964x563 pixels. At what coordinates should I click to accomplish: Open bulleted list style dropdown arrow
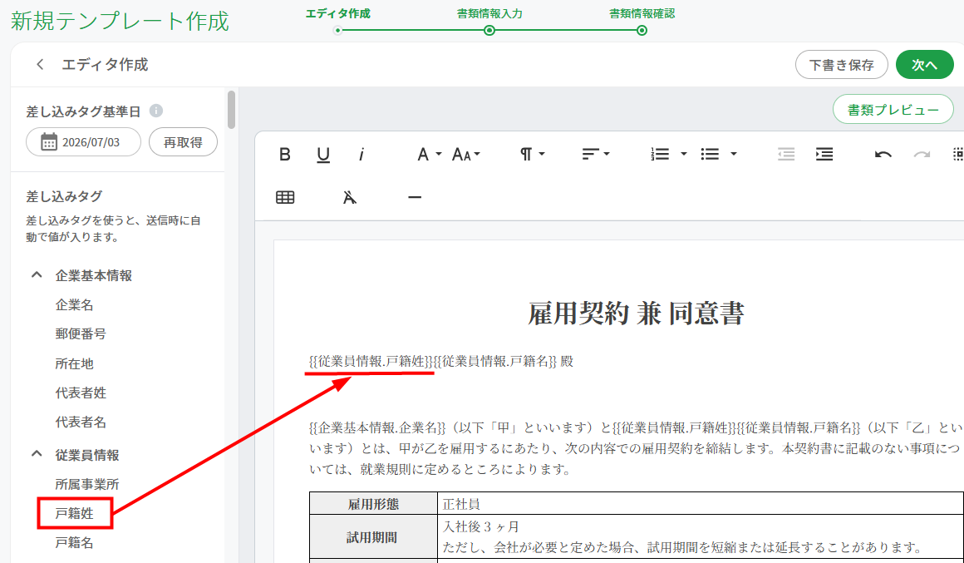click(734, 154)
